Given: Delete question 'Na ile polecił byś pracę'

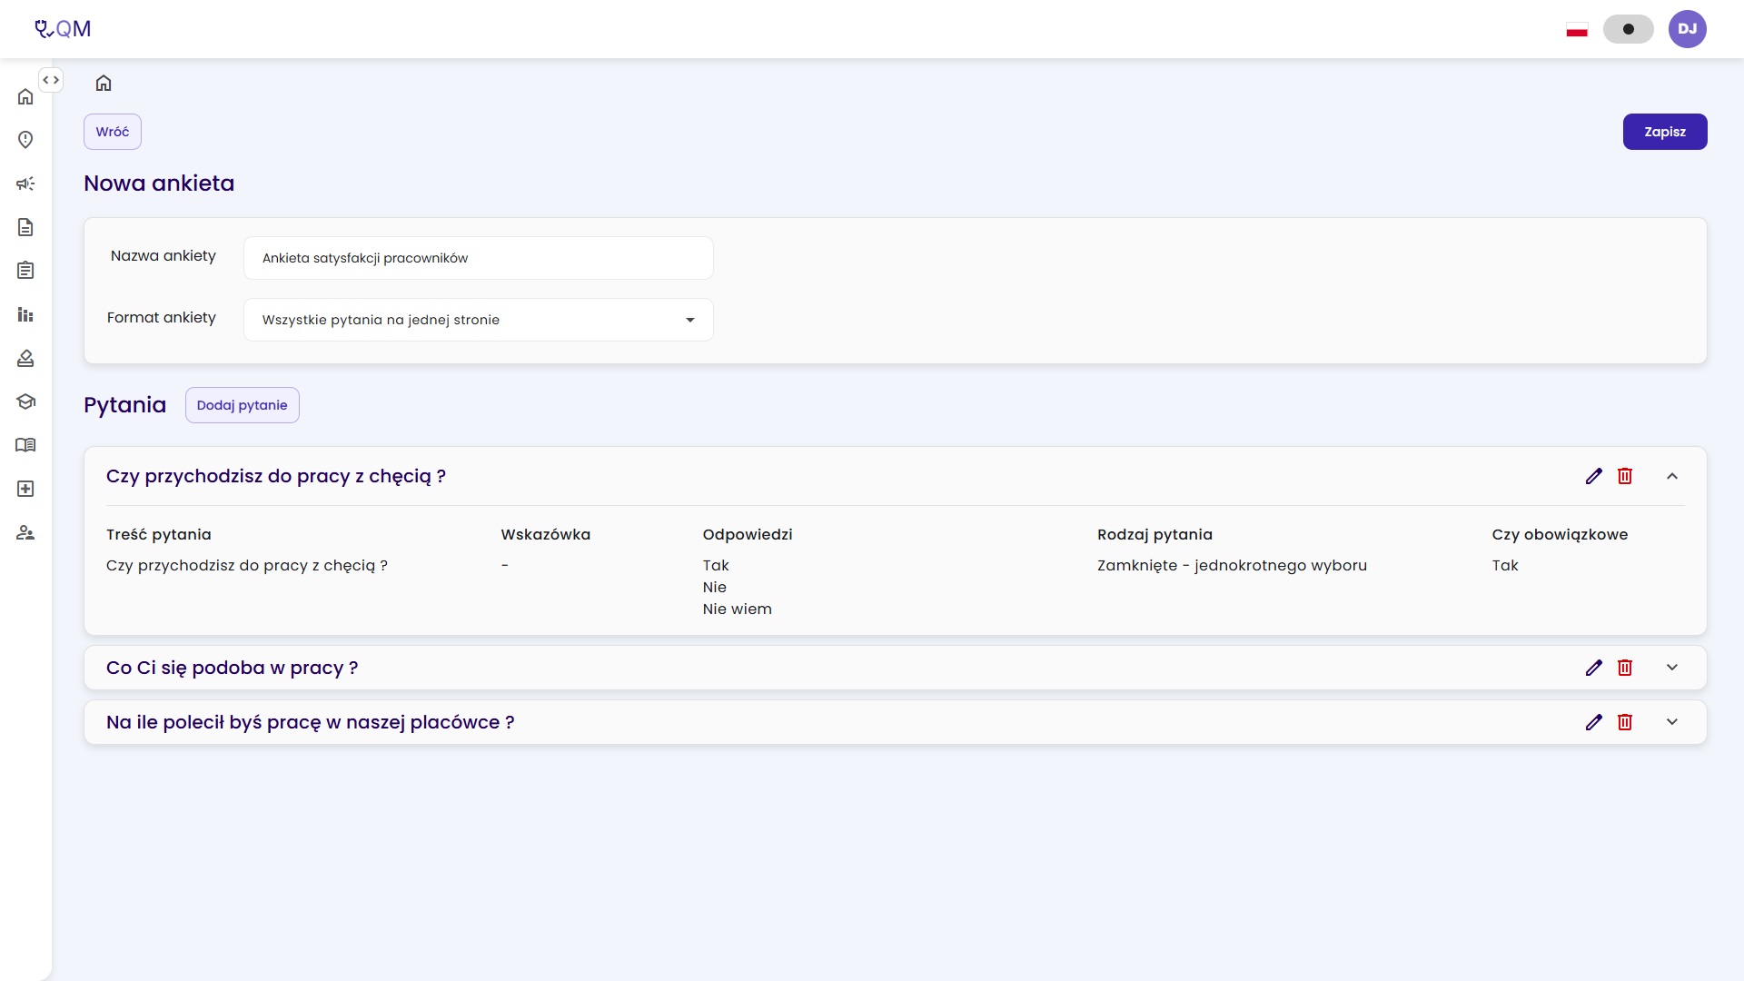Looking at the screenshot, I should [1625, 722].
